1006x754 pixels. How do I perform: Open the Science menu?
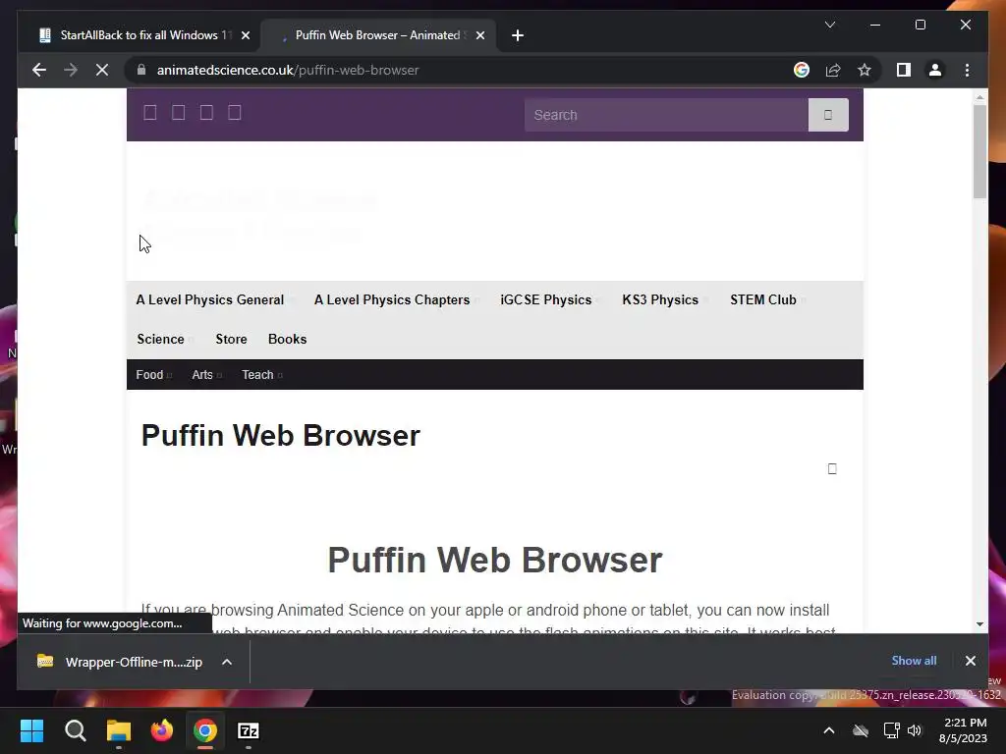point(160,339)
